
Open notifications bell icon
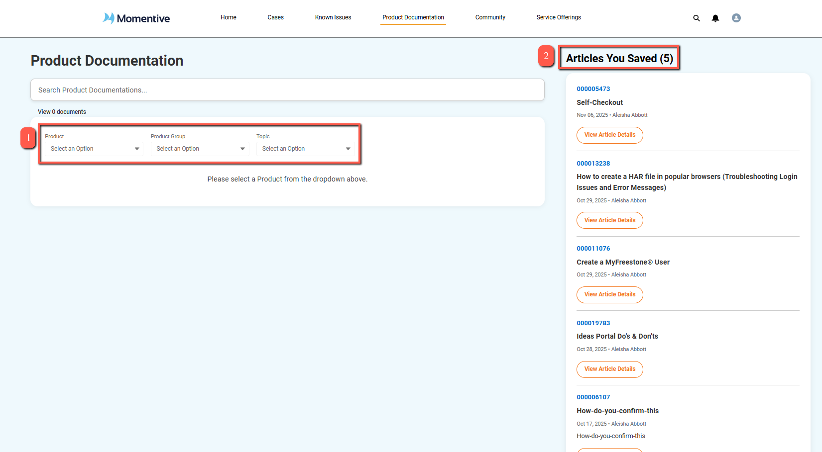715,18
